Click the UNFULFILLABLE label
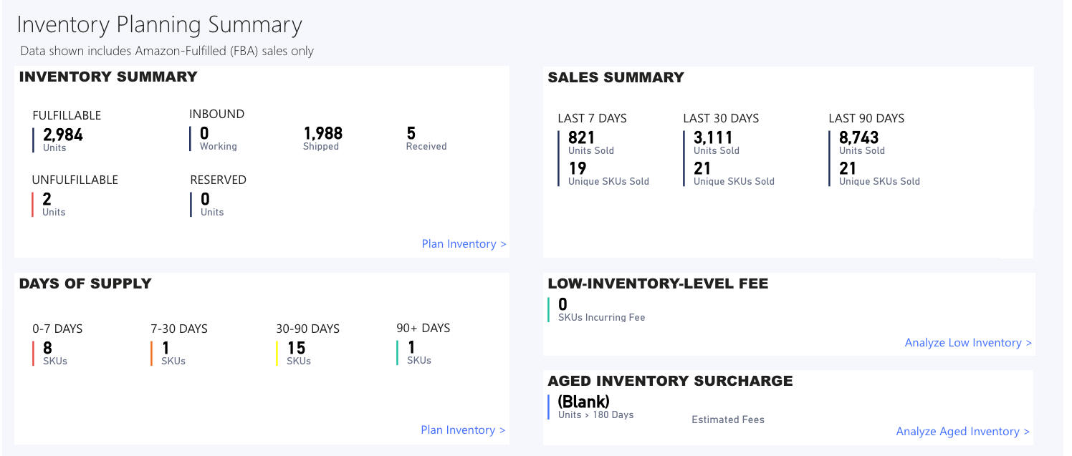 click(75, 180)
